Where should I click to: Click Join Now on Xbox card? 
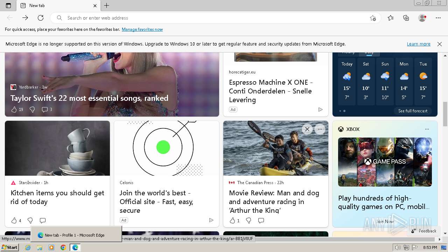click(x=385, y=222)
